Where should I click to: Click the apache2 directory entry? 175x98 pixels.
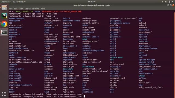(x=13, y=30)
